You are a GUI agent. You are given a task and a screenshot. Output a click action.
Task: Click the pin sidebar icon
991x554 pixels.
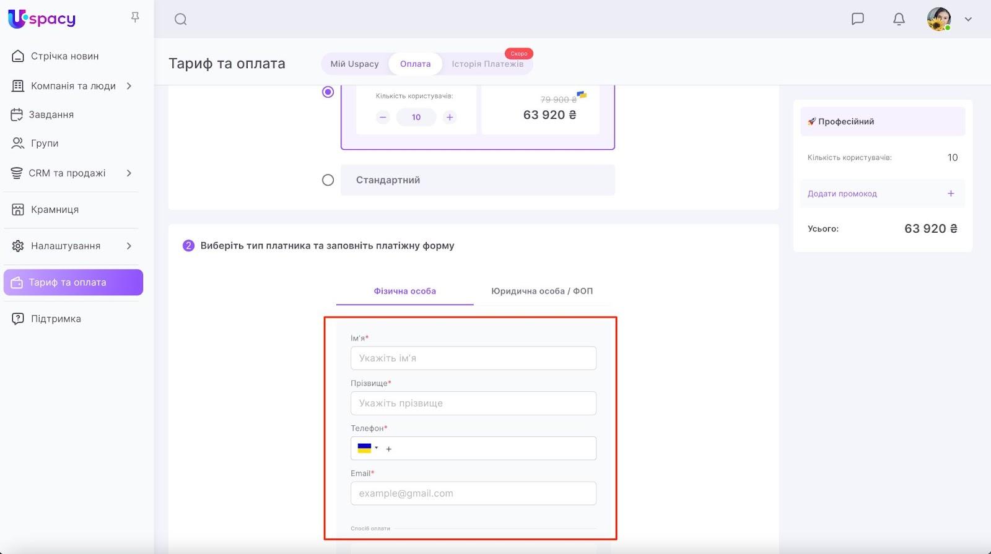point(135,18)
